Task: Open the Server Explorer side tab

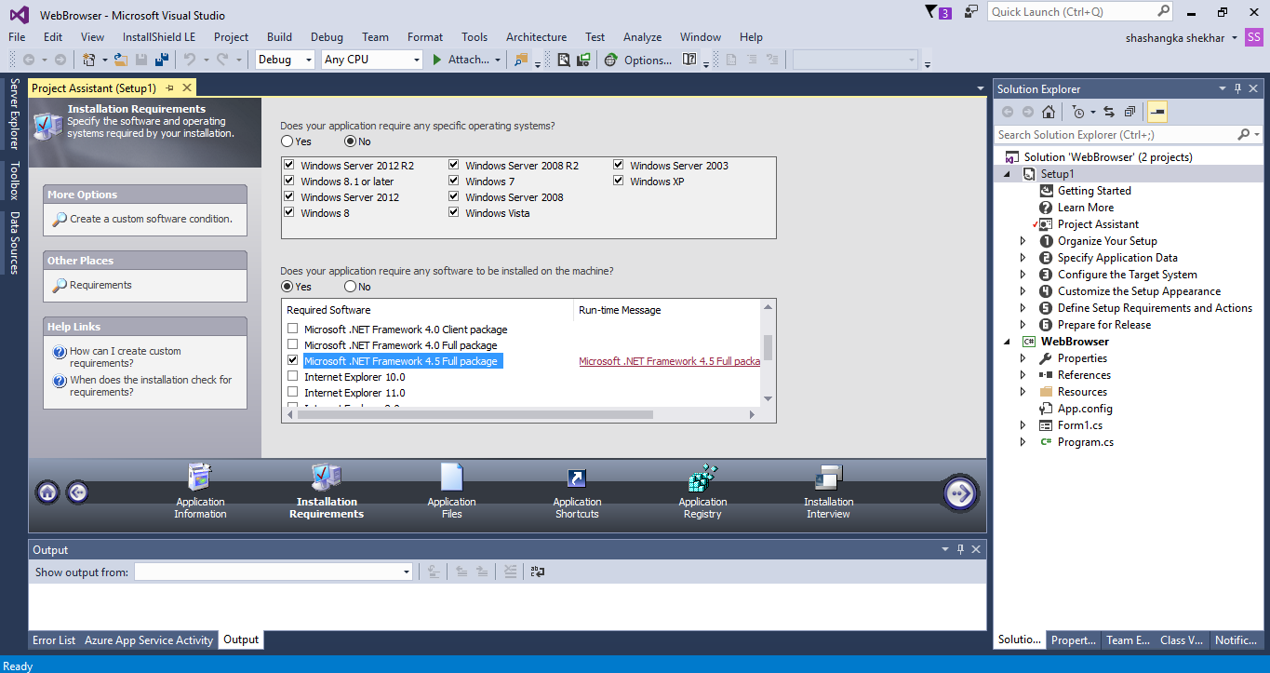Action: [x=14, y=114]
